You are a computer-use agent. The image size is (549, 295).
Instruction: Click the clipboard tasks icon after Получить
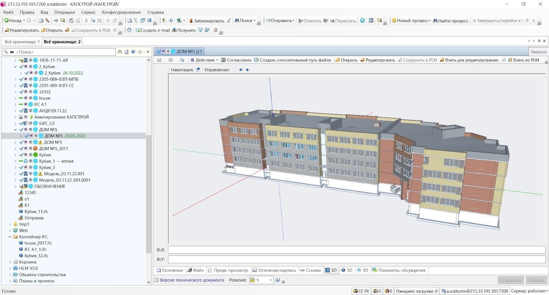tap(215, 30)
